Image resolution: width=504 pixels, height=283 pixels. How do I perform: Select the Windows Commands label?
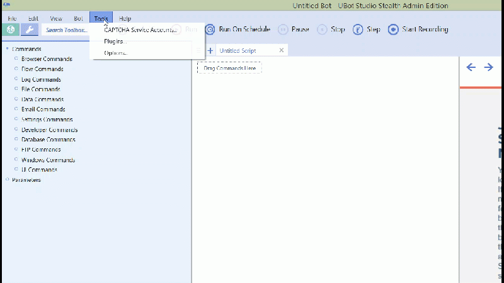coord(49,160)
